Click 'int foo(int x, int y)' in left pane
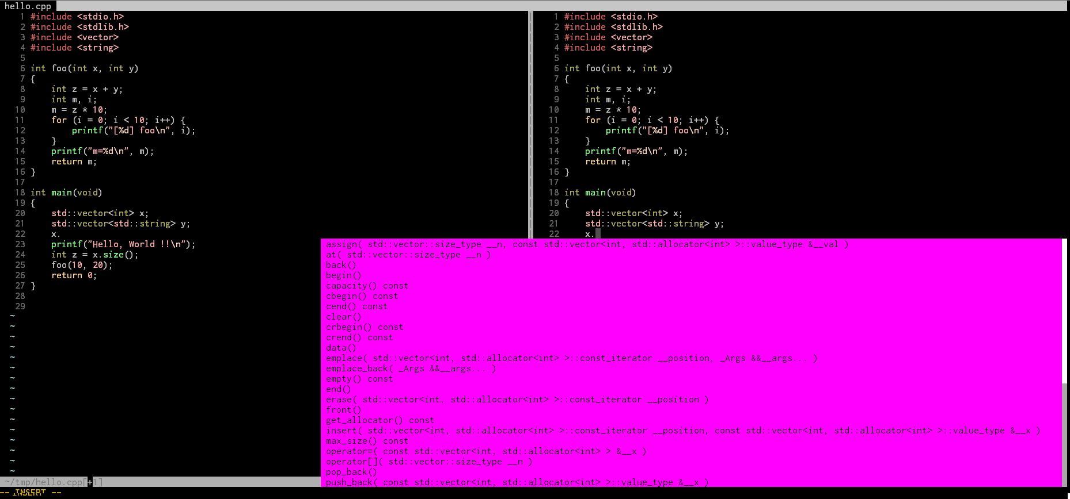The height and width of the screenshot is (499, 1070). [85, 68]
